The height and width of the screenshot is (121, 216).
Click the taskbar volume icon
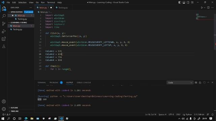pyautogui.click(x=183, y=119)
